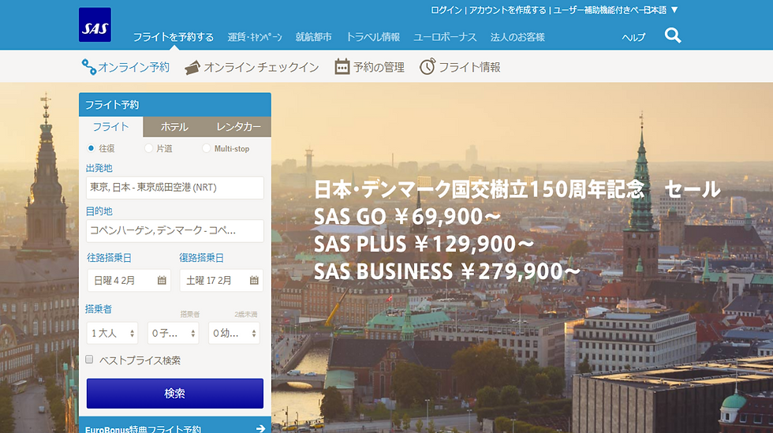
Task: Open the トラベル情報 menu
Action: coord(372,37)
